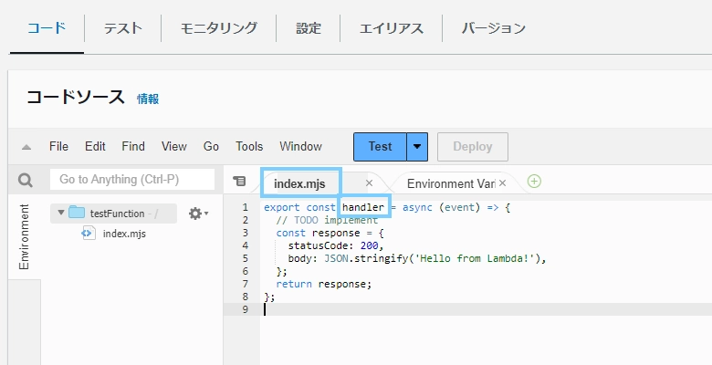Open the View menu

(x=174, y=146)
